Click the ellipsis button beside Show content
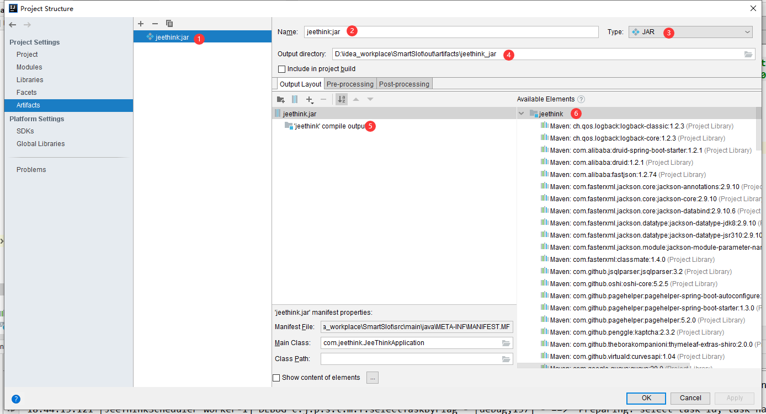The height and width of the screenshot is (414, 766). (372, 378)
